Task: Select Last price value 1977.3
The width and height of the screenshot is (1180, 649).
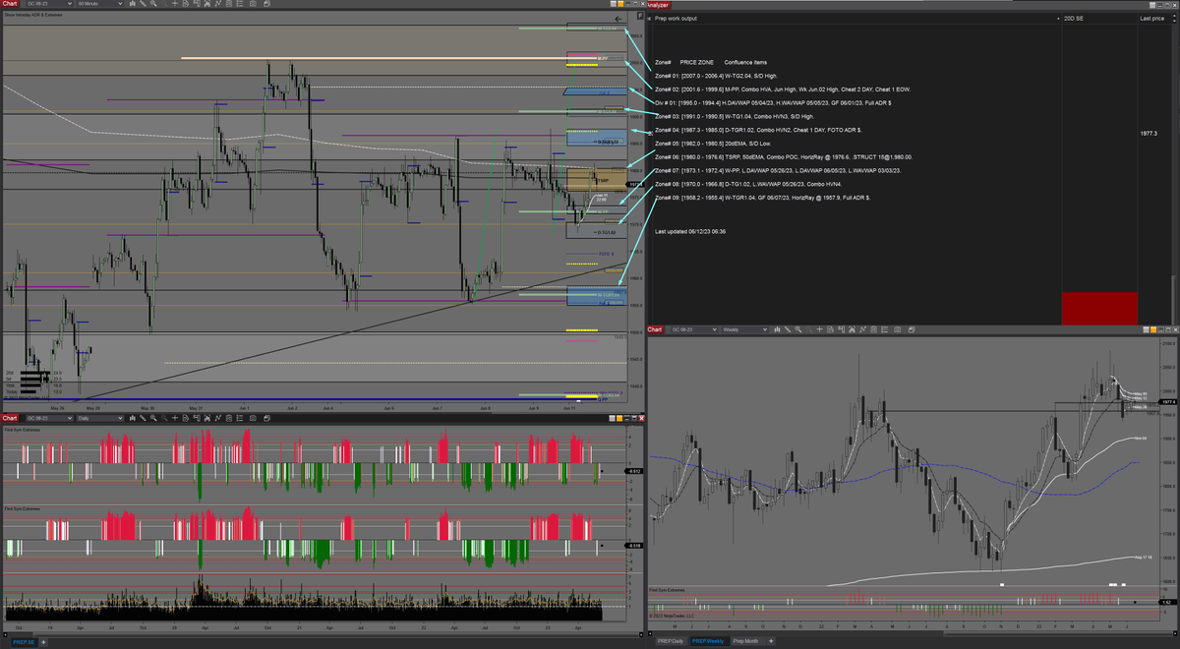Action: (1149, 133)
